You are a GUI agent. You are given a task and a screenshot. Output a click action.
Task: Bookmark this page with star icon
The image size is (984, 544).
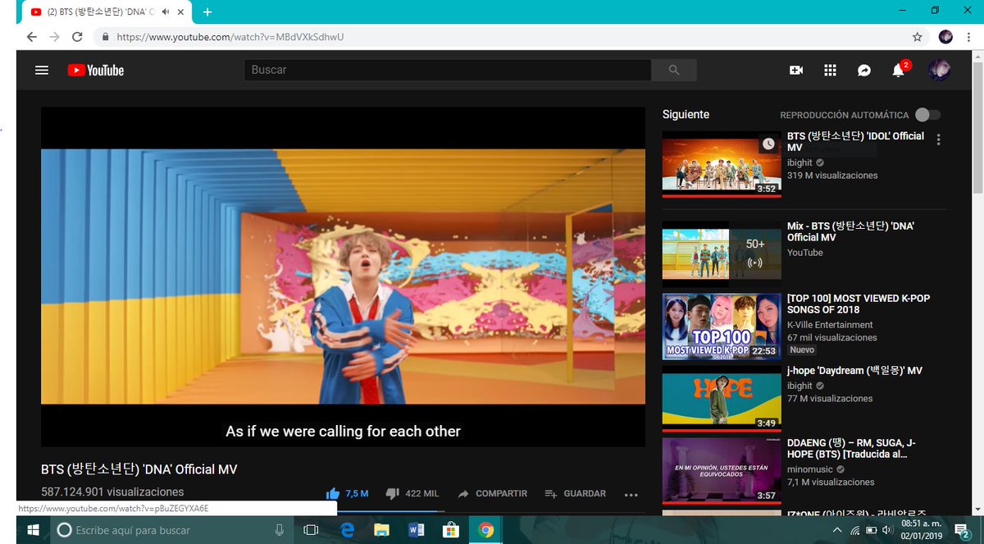coord(918,37)
